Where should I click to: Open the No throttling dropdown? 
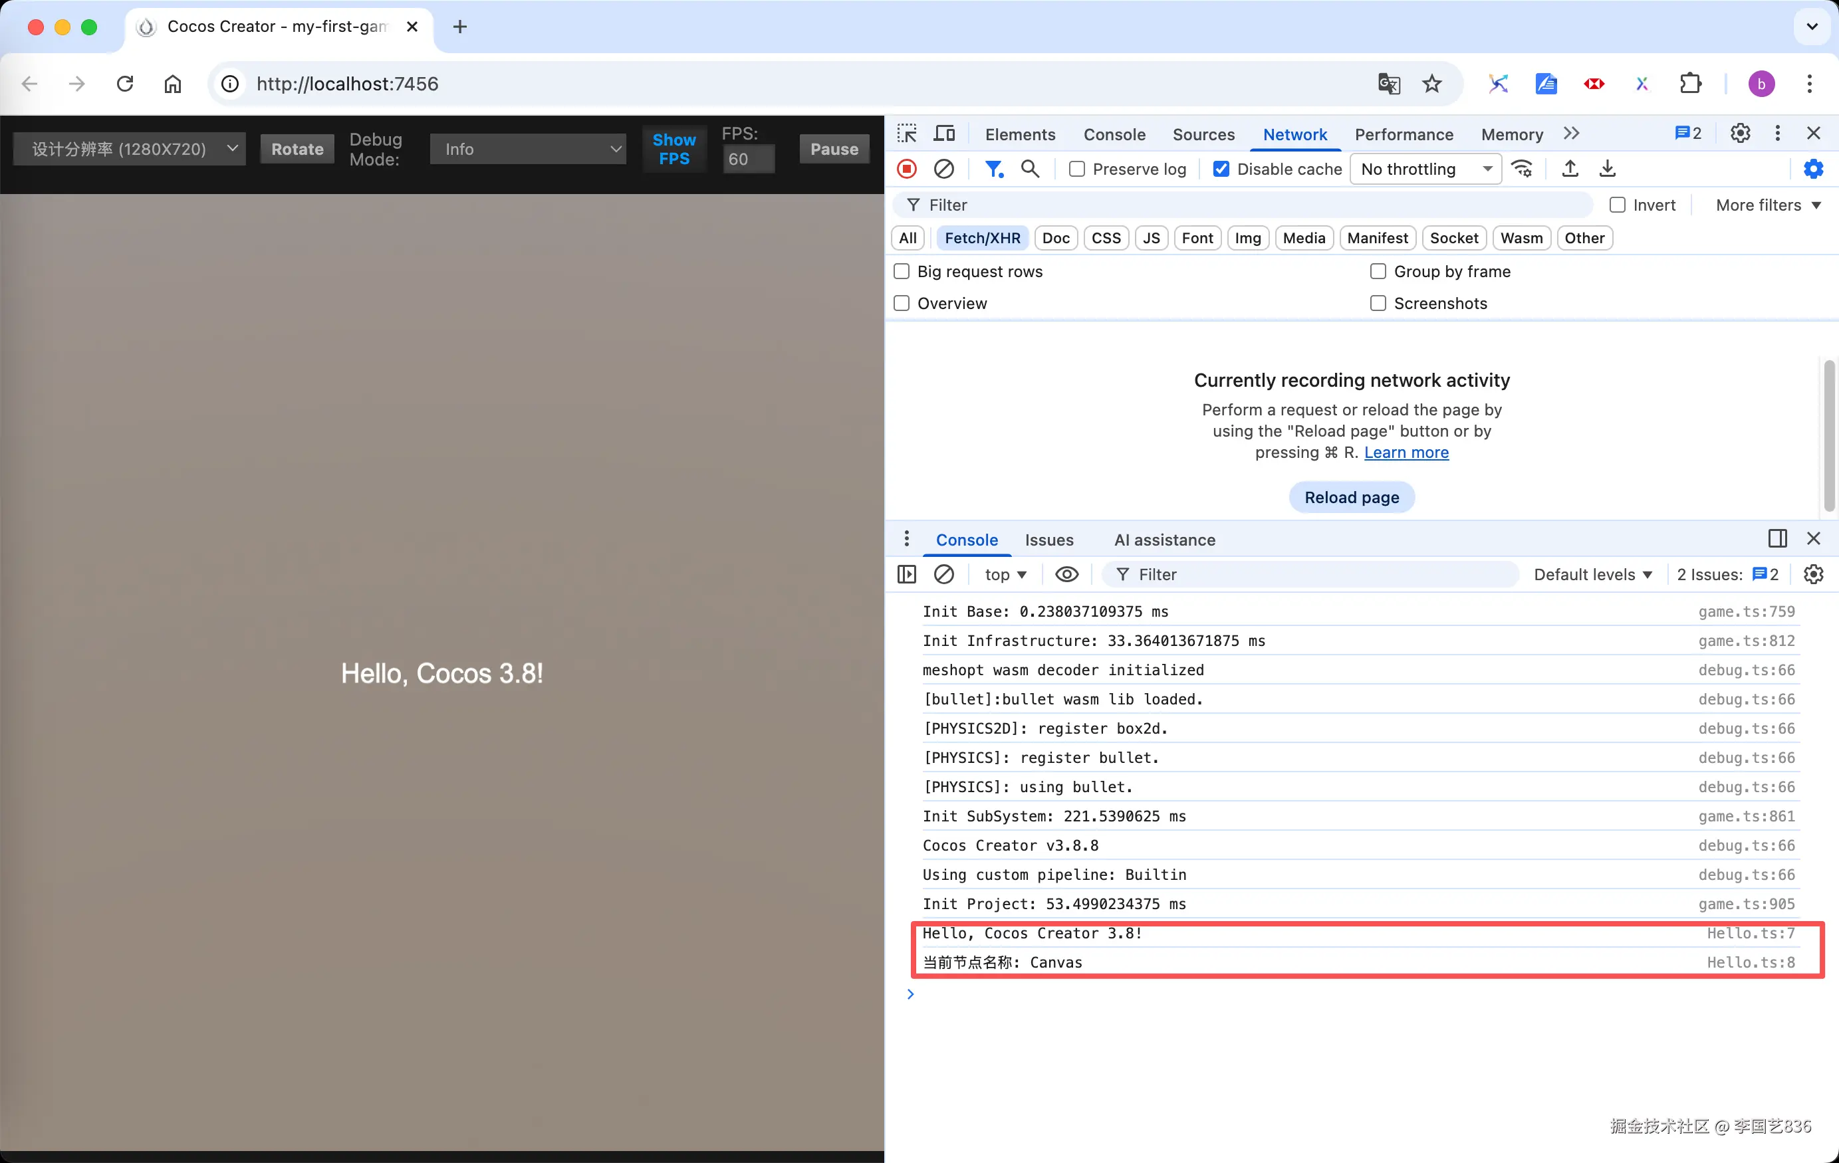click(1425, 169)
